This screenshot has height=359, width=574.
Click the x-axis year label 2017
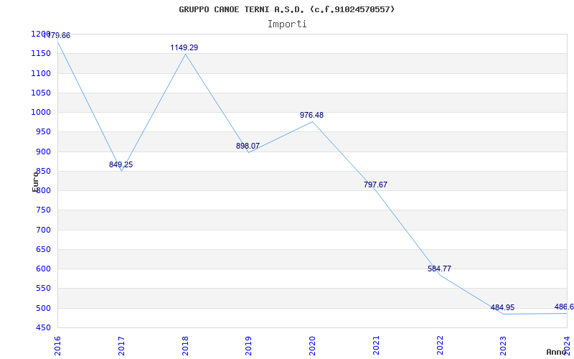(121, 345)
